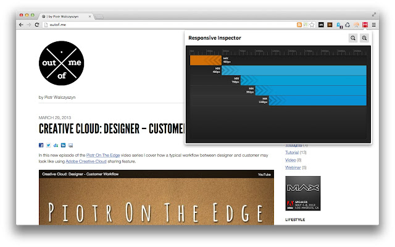
Task: Email the post using the envelope icon
Action: [x=70, y=145]
